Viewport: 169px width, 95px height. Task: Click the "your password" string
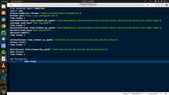click(41, 30)
